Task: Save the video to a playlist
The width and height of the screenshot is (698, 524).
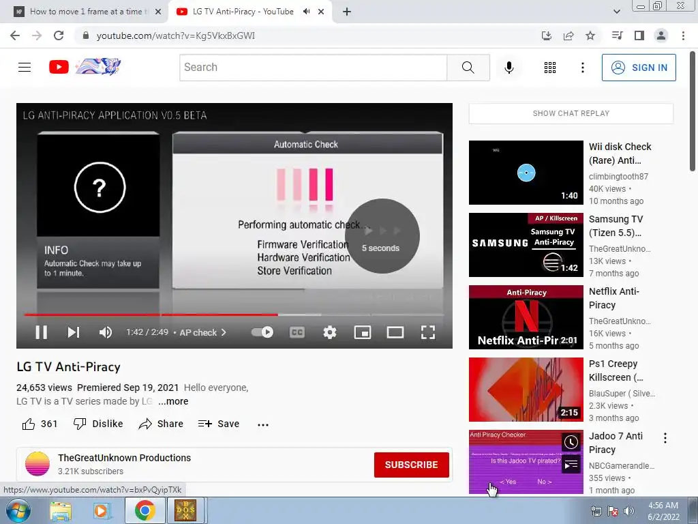Action: [x=219, y=424]
